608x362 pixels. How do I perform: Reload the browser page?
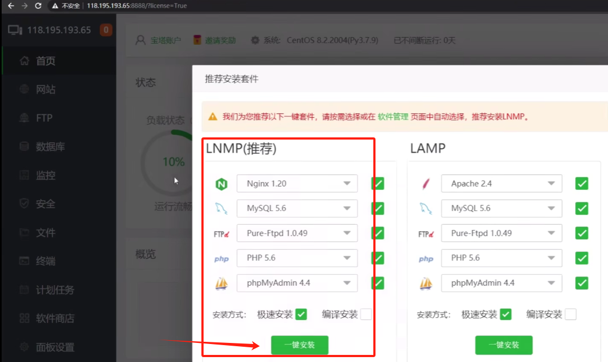[x=38, y=6]
